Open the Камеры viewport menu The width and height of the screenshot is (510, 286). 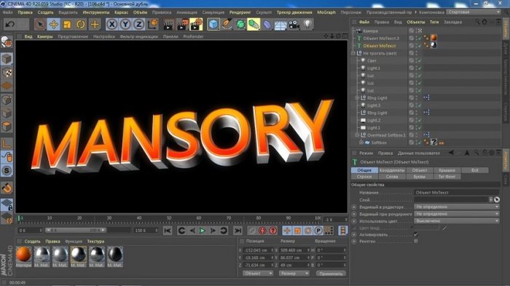45,36
